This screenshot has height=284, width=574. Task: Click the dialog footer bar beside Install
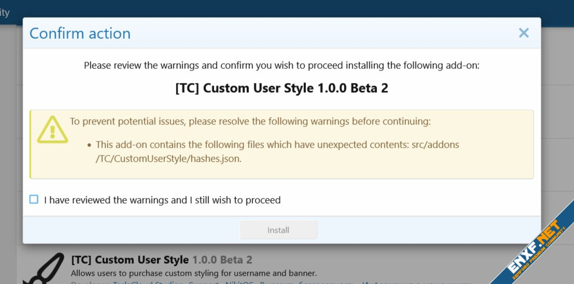tap(415, 230)
